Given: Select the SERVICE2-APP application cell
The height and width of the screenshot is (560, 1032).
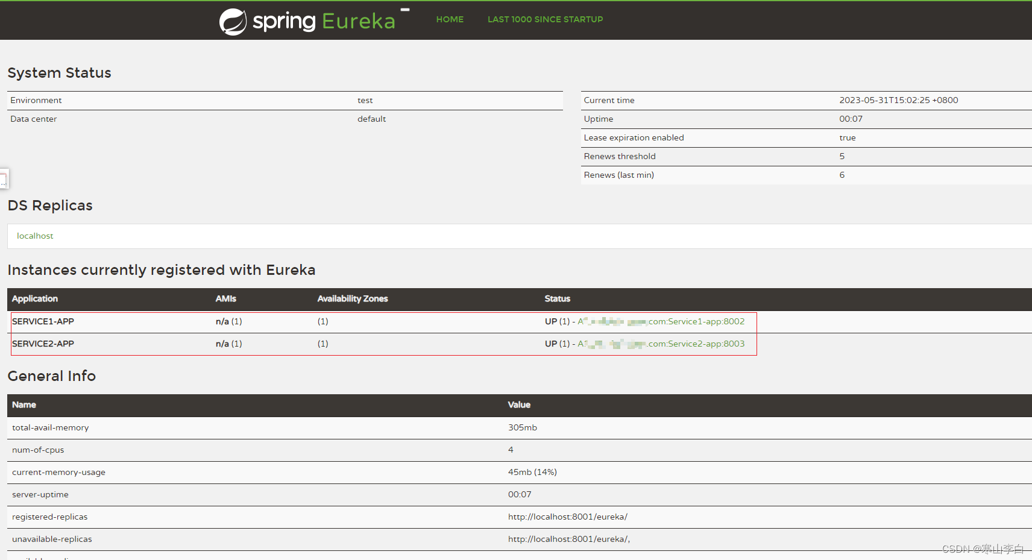Looking at the screenshot, I should pos(43,344).
